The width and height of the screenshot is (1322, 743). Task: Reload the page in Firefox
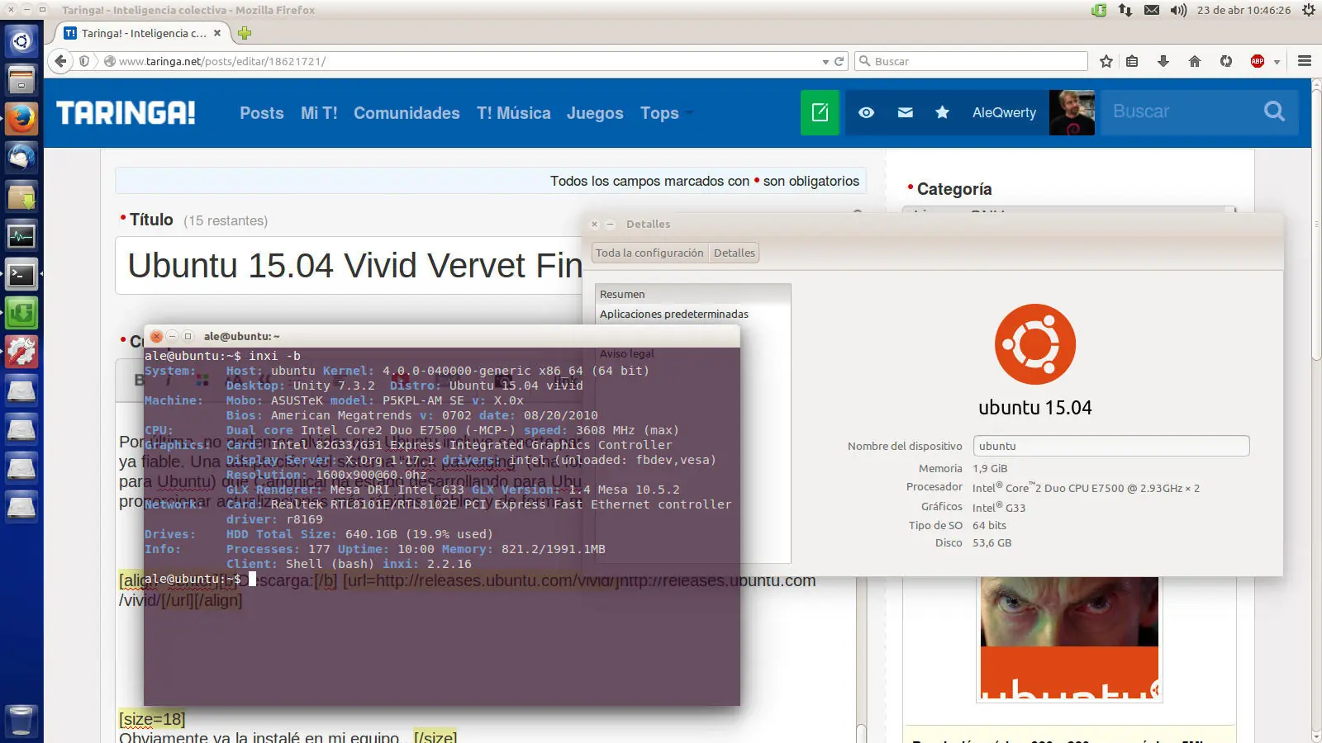[x=839, y=61]
